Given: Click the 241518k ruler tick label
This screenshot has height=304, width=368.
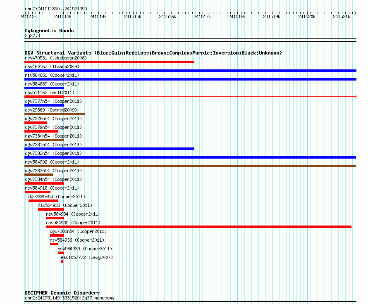Looking at the screenshot, I should pyautogui.click(x=237, y=17).
